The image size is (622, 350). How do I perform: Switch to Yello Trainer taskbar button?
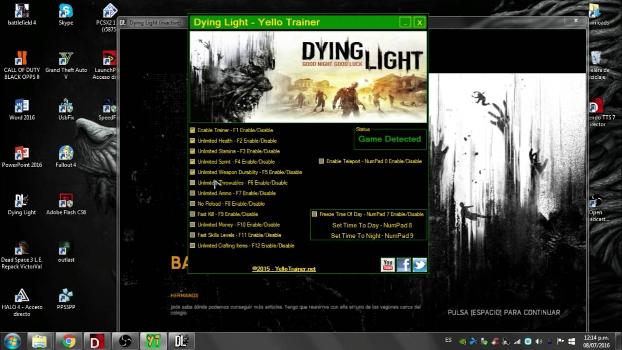click(x=153, y=341)
